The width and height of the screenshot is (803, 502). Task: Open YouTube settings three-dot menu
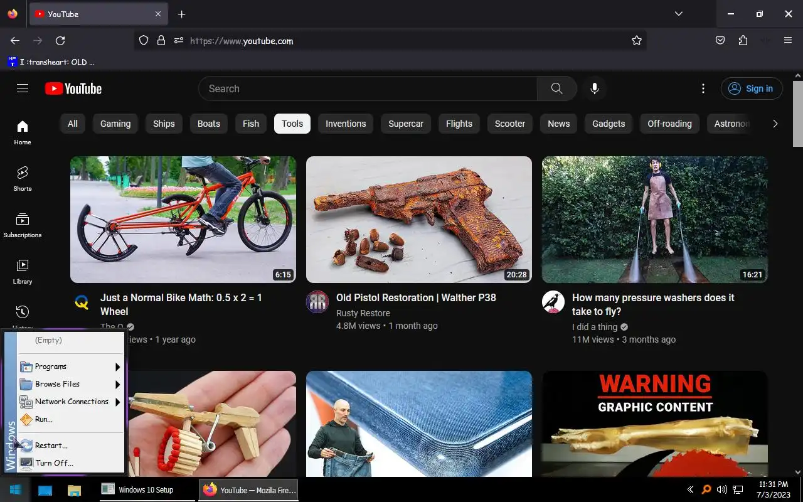pyautogui.click(x=703, y=88)
